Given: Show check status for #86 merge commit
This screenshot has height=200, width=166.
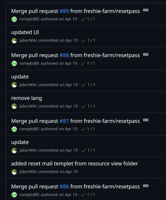Looking at the screenshot, I should pyautogui.click(x=88, y=195).
